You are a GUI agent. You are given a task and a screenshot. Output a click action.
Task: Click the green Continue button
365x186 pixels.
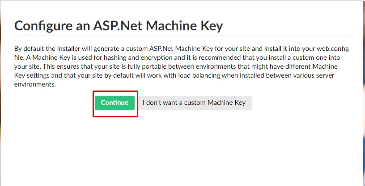pos(115,103)
